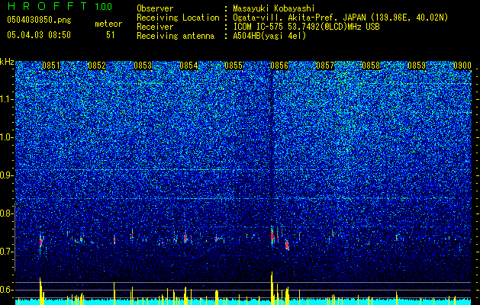Viewport: 480px width, 305px height.
Task: Click the 0858 time marker
Action: point(371,66)
